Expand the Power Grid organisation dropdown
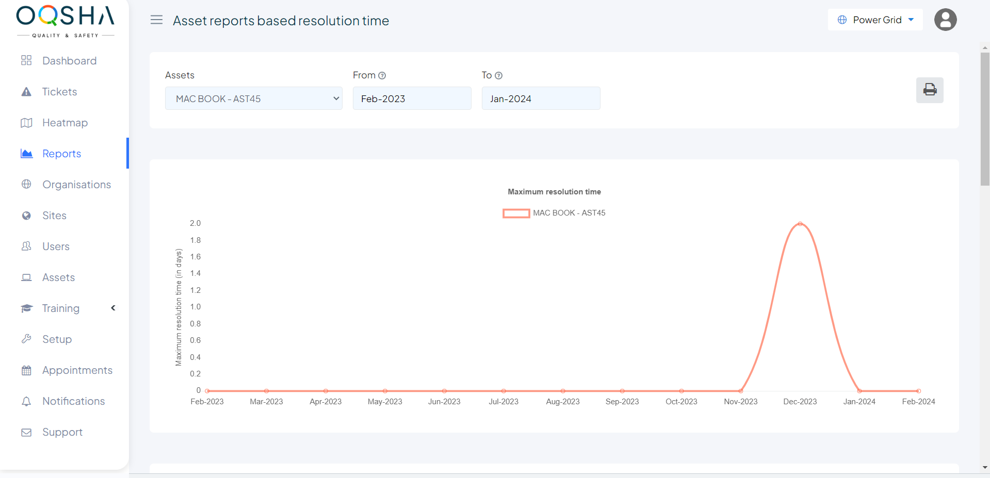The height and width of the screenshot is (478, 990). [x=875, y=20]
